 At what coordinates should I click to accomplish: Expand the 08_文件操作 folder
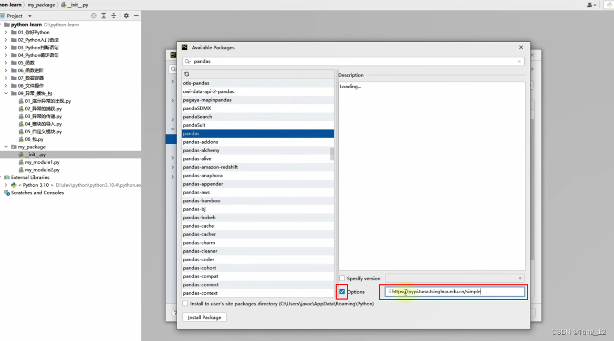pos(6,86)
